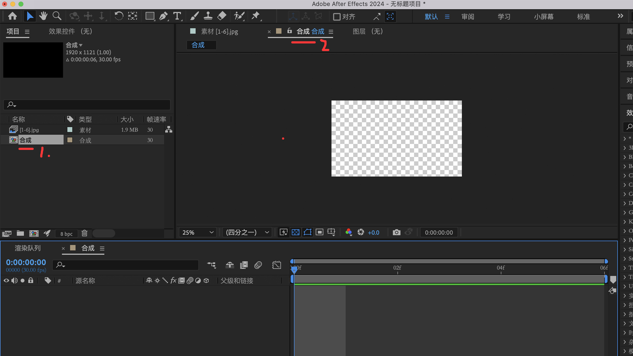Image resolution: width=633 pixels, height=356 pixels.
Task: Toggle the composition tab lock icon
Action: (289, 31)
